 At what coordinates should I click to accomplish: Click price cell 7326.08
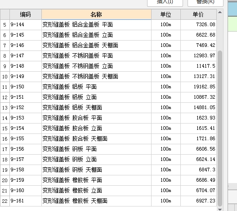[198, 25]
